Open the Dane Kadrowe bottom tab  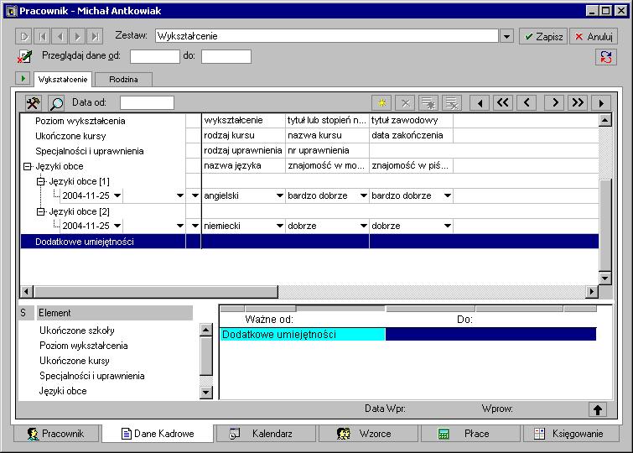pyautogui.click(x=158, y=434)
